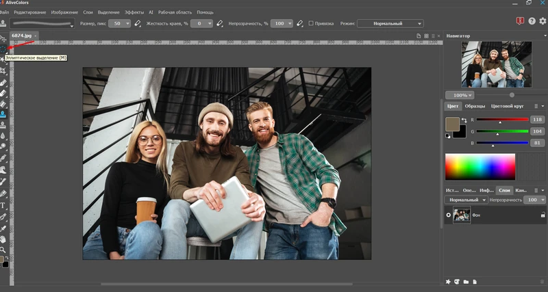
Task: Click the black background swatch in Color panel
Action: point(461,133)
